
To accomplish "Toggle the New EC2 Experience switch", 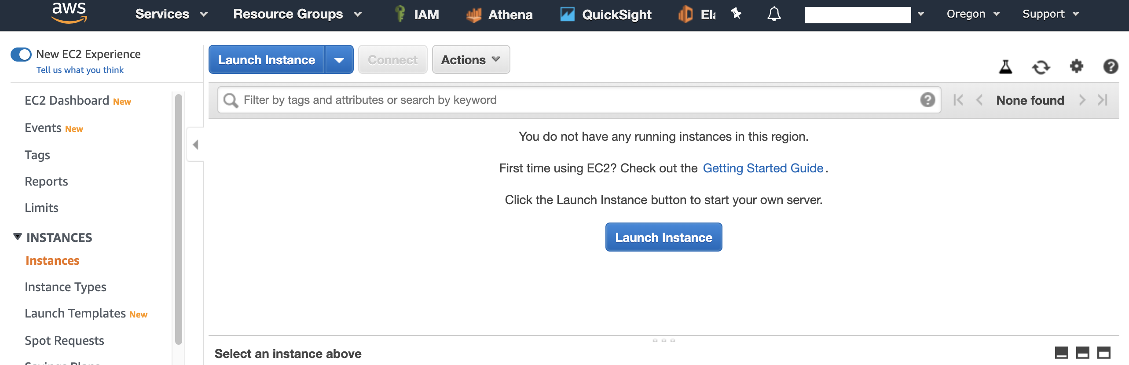I will (21, 55).
